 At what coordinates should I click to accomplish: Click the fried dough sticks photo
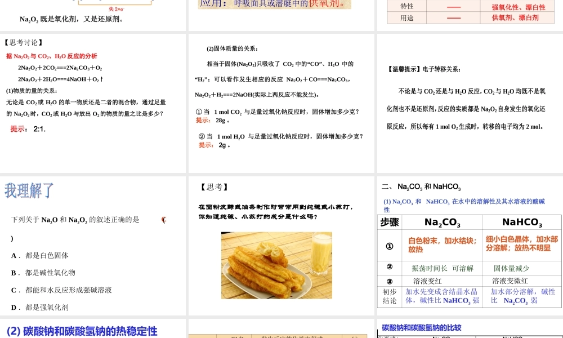(x=276, y=265)
